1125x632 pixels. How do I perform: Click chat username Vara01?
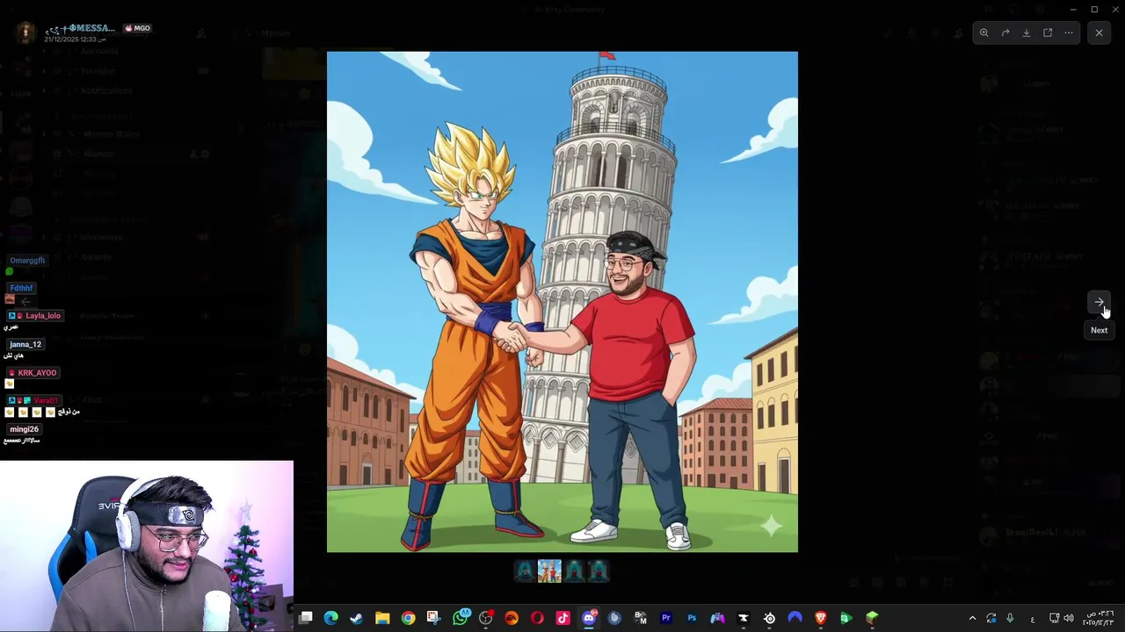tap(46, 400)
